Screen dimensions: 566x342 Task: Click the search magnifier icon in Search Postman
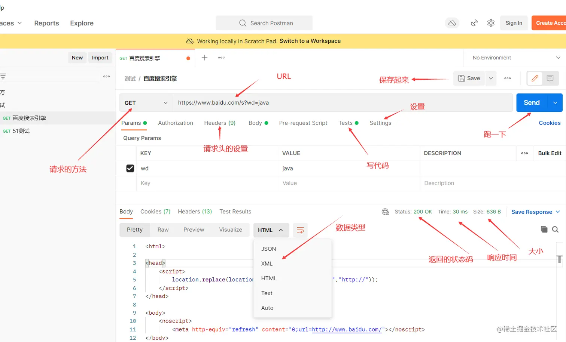pos(243,23)
